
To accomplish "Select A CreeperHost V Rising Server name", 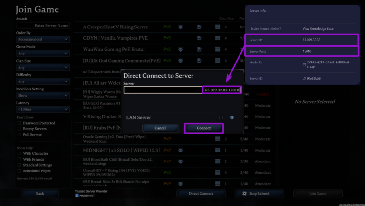I will (115, 27).
